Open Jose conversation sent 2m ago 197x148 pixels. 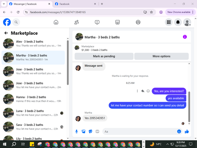pos(33,85)
